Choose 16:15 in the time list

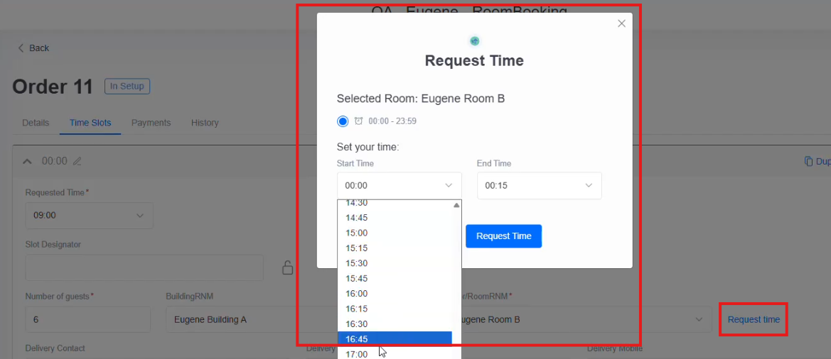pos(395,309)
